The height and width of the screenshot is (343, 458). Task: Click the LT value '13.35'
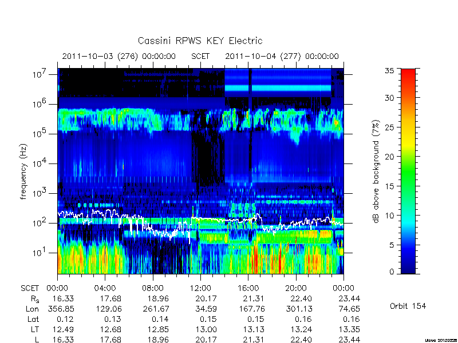pos(349,329)
